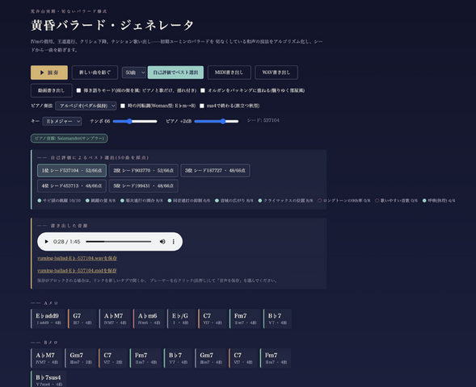This screenshot has width=476, height=387.
Task: Click the 黄昏バラード・ジェネレータ title
Action: tap(112, 25)
